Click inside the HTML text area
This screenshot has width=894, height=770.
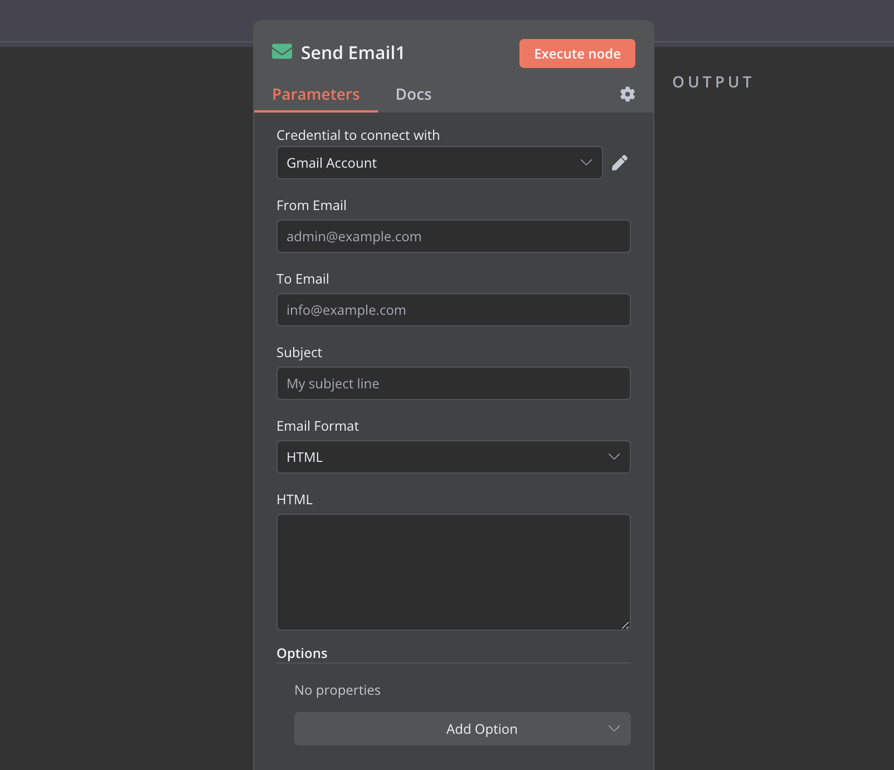point(453,572)
